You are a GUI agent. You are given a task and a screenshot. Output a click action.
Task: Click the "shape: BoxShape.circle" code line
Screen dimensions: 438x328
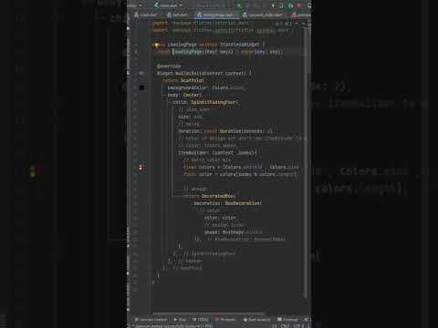click(234, 232)
